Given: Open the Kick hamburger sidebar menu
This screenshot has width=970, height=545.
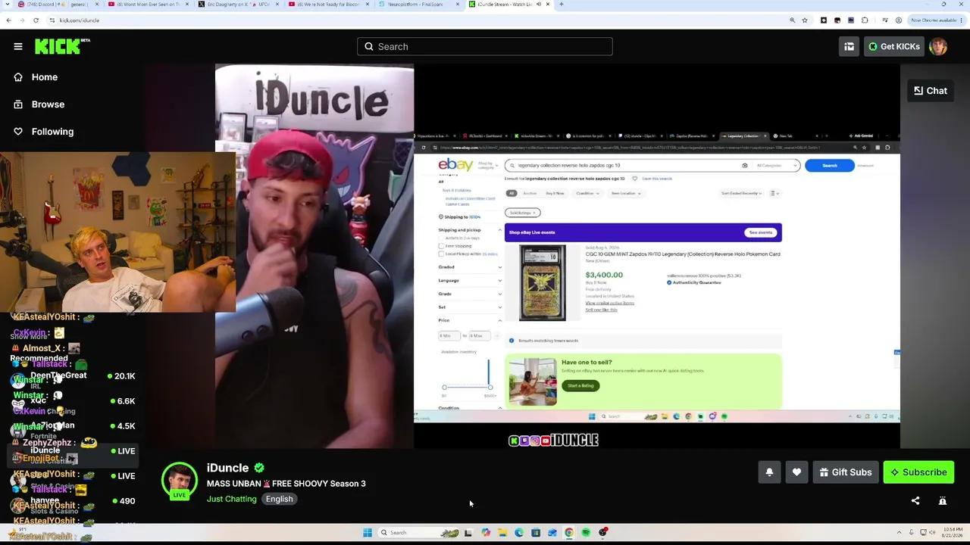Looking at the screenshot, I should 18,46.
